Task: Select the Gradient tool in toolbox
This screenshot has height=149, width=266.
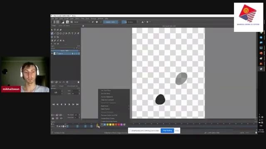Action: click(52, 41)
